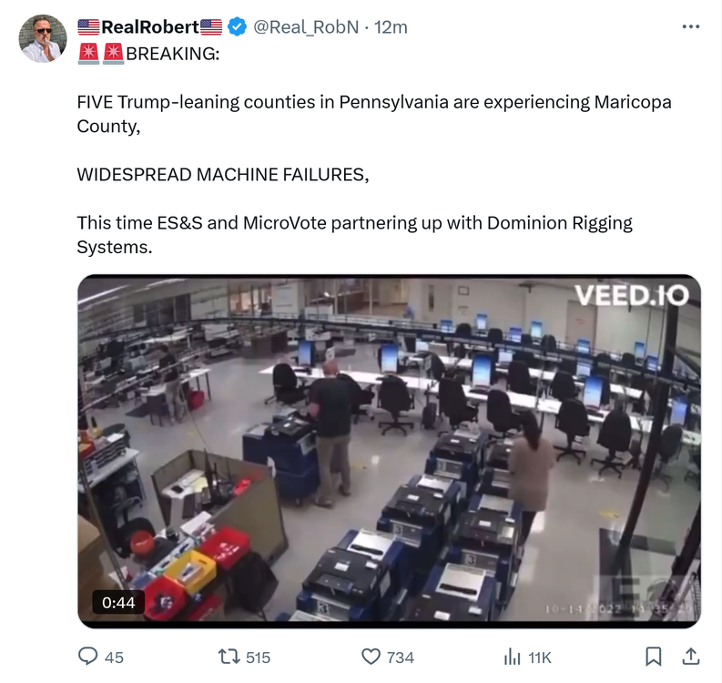Click the RealRobert display name
The width and height of the screenshot is (722, 683).
tap(150, 26)
